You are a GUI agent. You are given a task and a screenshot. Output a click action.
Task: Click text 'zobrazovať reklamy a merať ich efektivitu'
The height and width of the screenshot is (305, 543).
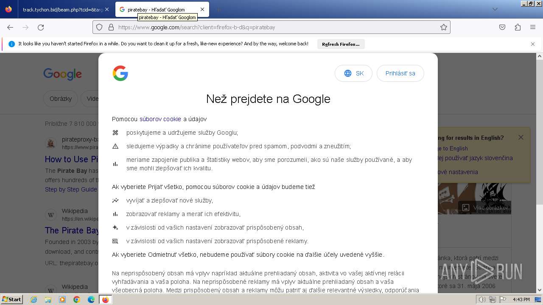[x=183, y=214]
